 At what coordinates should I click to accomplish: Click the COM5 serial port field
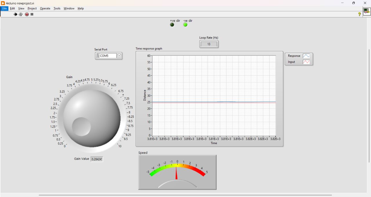(x=108, y=56)
